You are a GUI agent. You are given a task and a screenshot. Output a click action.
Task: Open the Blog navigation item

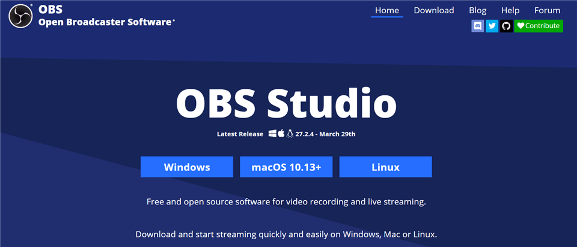coord(478,10)
